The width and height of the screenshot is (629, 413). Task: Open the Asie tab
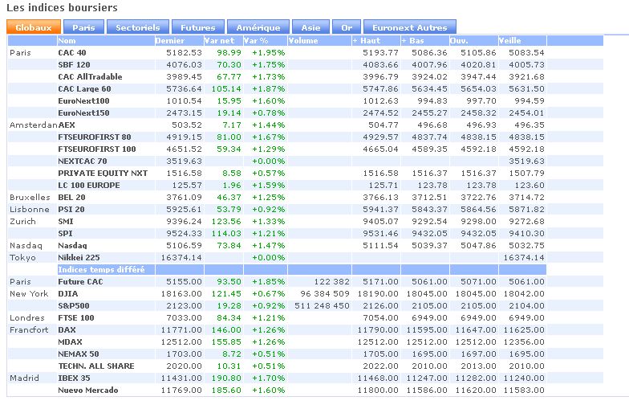pyautogui.click(x=311, y=27)
